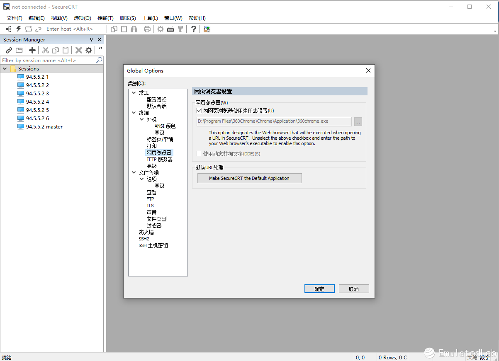Viewport: 499px width, 361px height.
Task: Close the Global Options dialog
Action: pos(368,70)
